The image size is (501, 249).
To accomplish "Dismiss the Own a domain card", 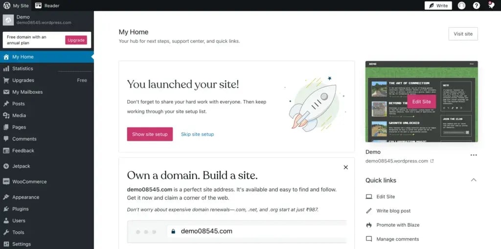I will click(345, 167).
